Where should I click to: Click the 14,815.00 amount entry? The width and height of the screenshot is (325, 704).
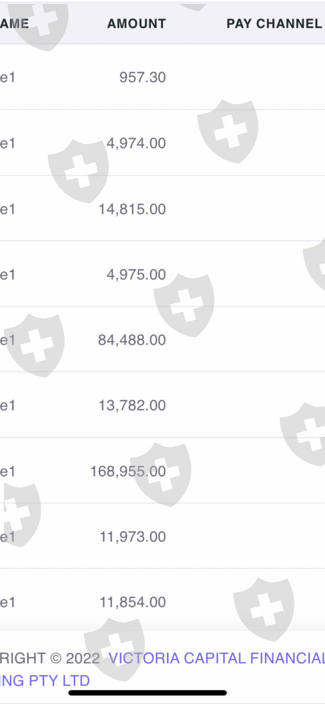pos(132,209)
